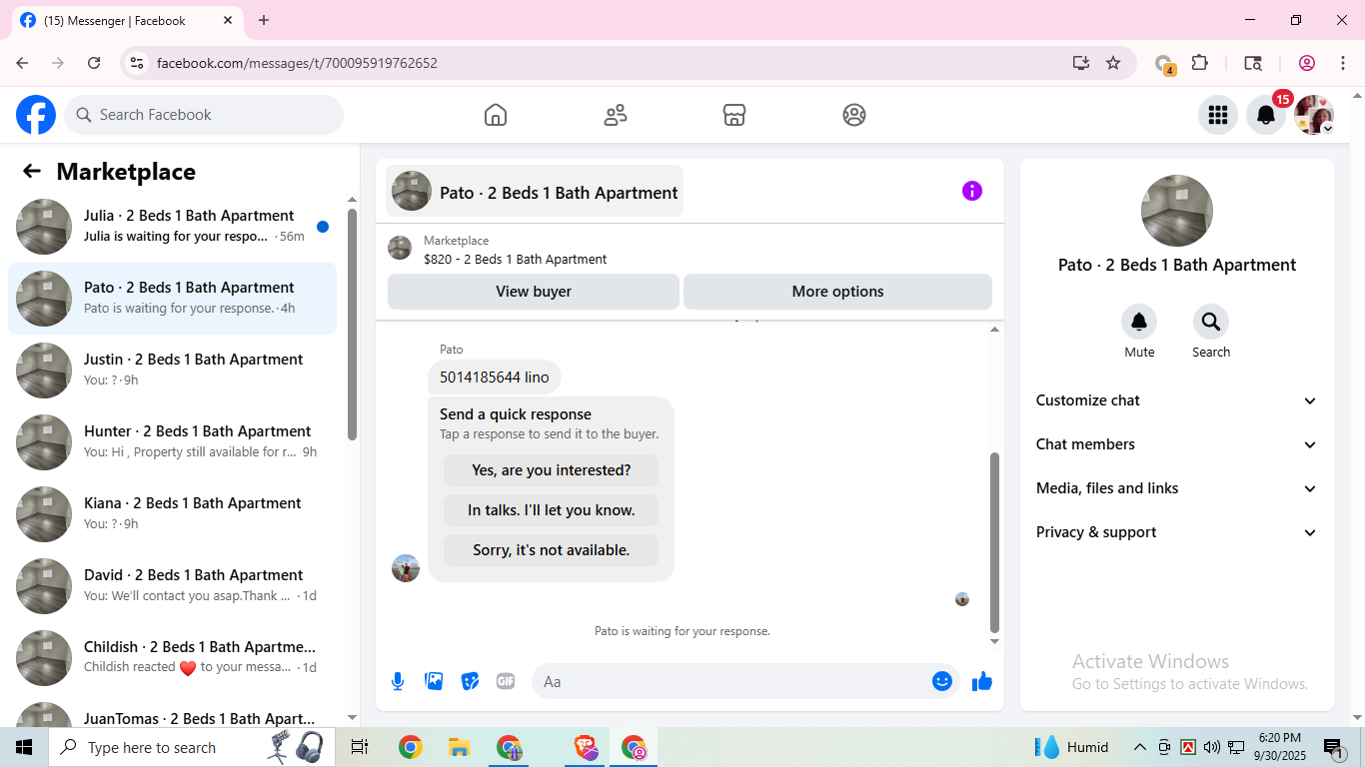Expand the Privacy & support section

[1177, 532]
